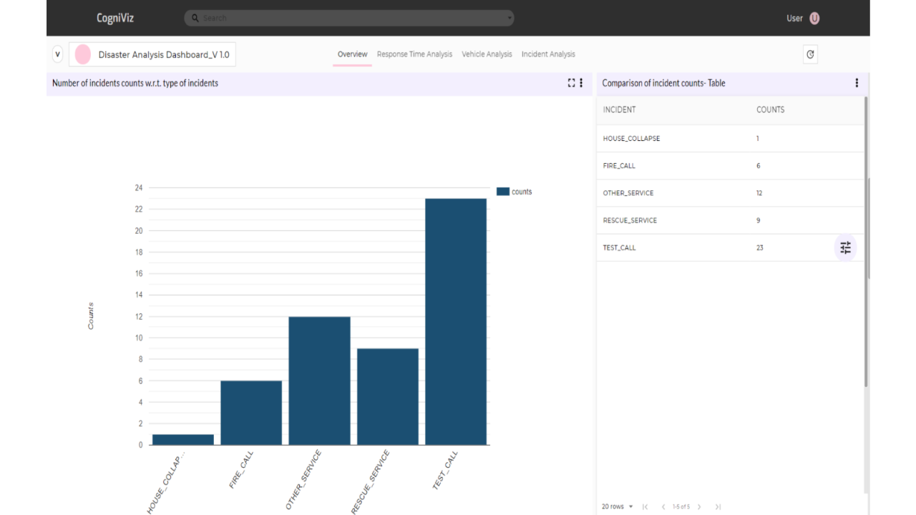The height and width of the screenshot is (515, 916).
Task: Click the CogniViz logo link
Action: [x=115, y=18]
